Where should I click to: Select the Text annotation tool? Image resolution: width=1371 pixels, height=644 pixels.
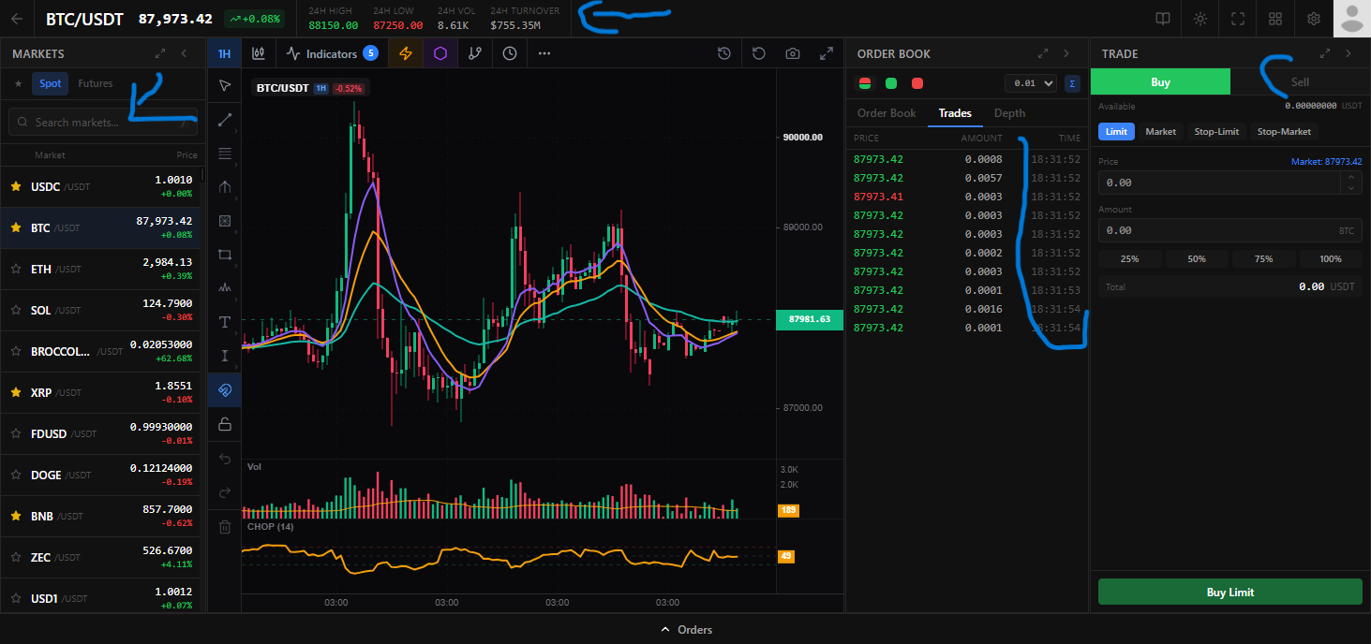point(224,322)
